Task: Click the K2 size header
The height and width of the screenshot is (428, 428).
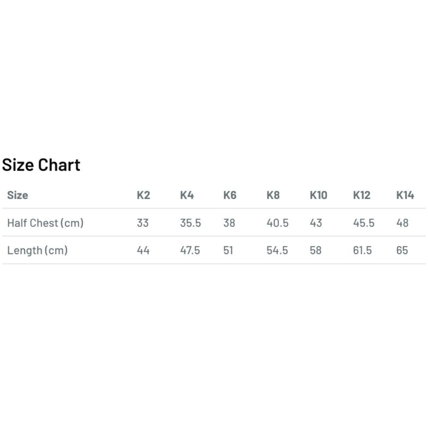Action: tap(143, 195)
